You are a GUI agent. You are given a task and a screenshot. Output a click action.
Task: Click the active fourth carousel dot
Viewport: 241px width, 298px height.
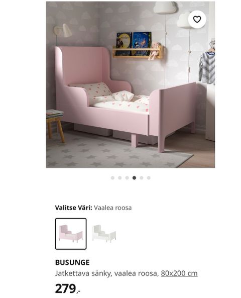[x=134, y=178]
